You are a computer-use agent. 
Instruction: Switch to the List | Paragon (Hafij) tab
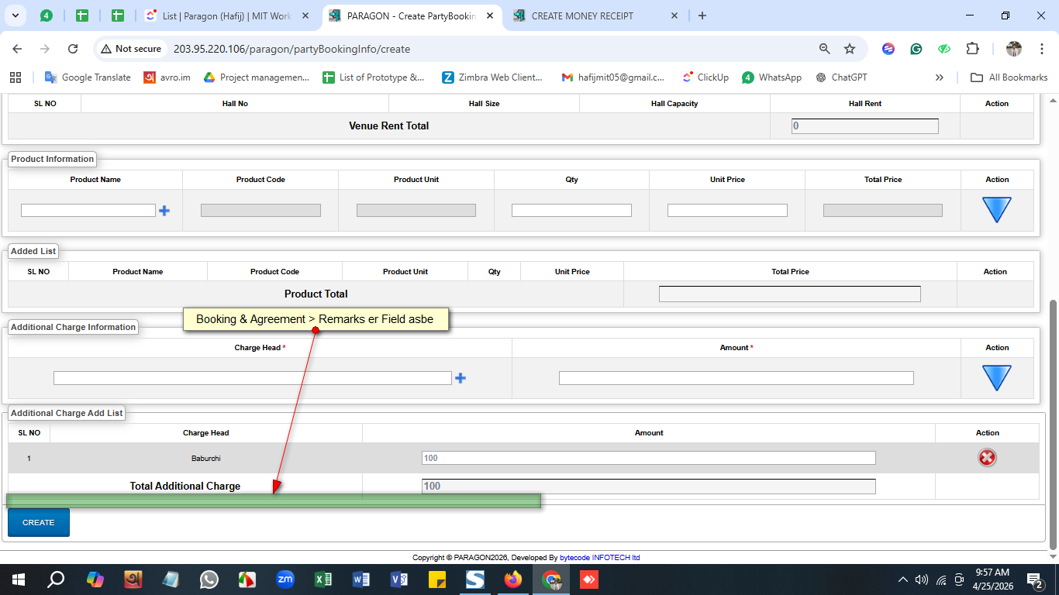point(227,15)
